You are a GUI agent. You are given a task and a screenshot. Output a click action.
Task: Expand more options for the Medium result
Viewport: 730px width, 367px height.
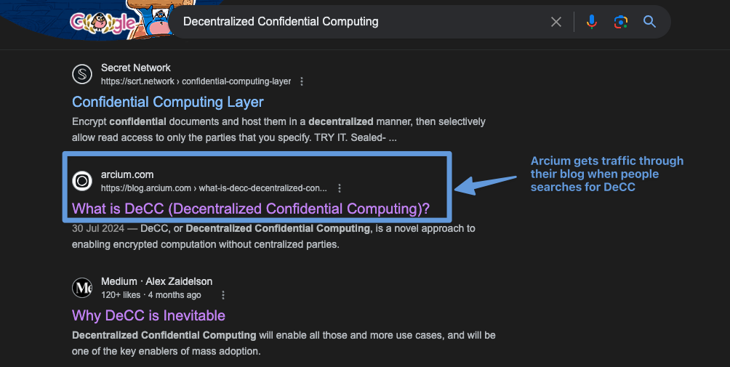tap(223, 295)
